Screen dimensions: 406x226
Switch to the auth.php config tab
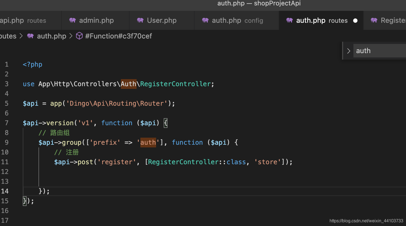237,20
